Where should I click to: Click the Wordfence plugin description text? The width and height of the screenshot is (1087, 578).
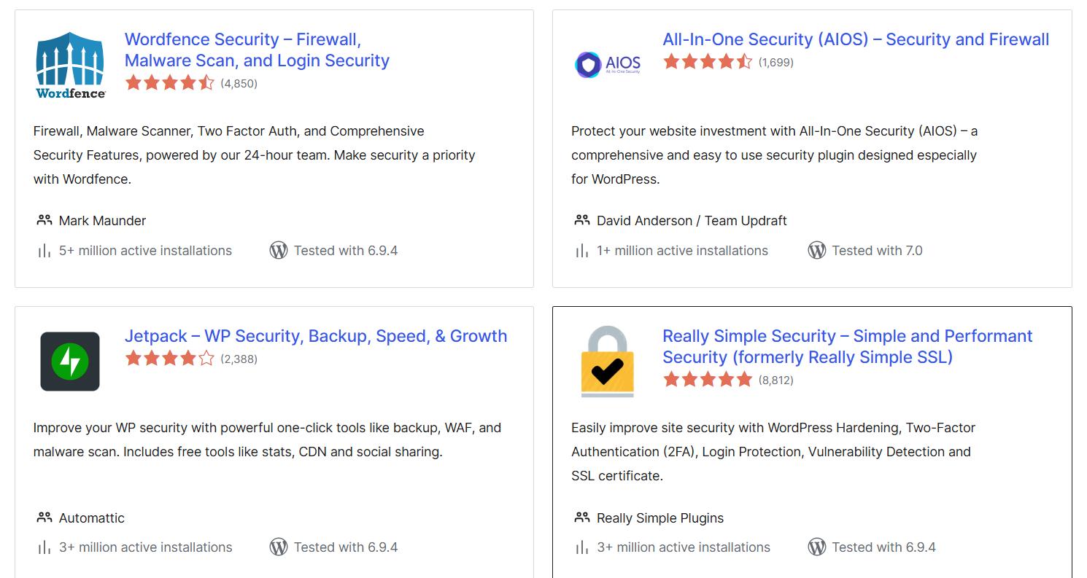(254, 155)
